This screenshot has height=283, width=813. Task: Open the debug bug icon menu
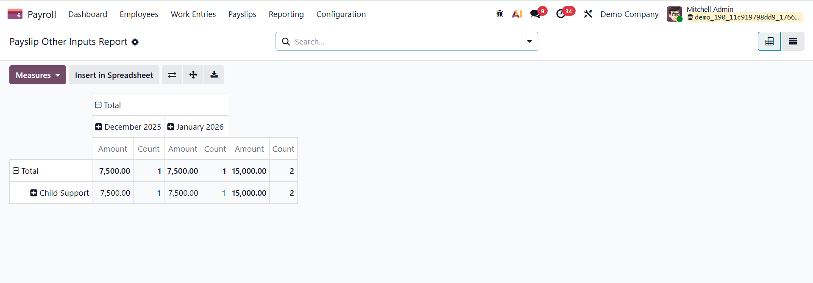point(500,14)
